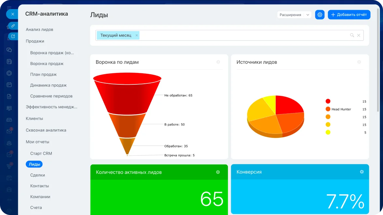Click the gear on Количество активных лидов tile
This screenshot has height=215, width=383.
pos(218,172)
